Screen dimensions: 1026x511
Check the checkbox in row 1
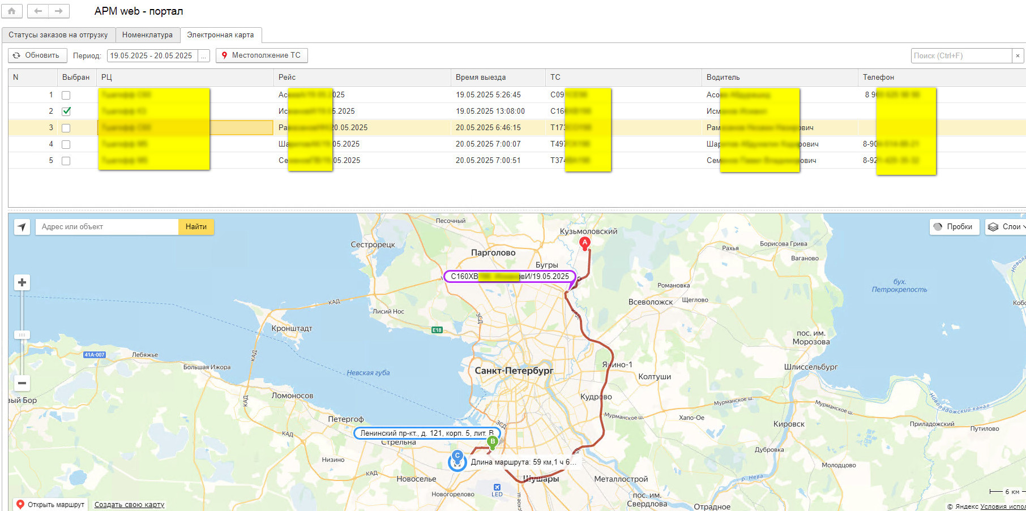[66, 95]
